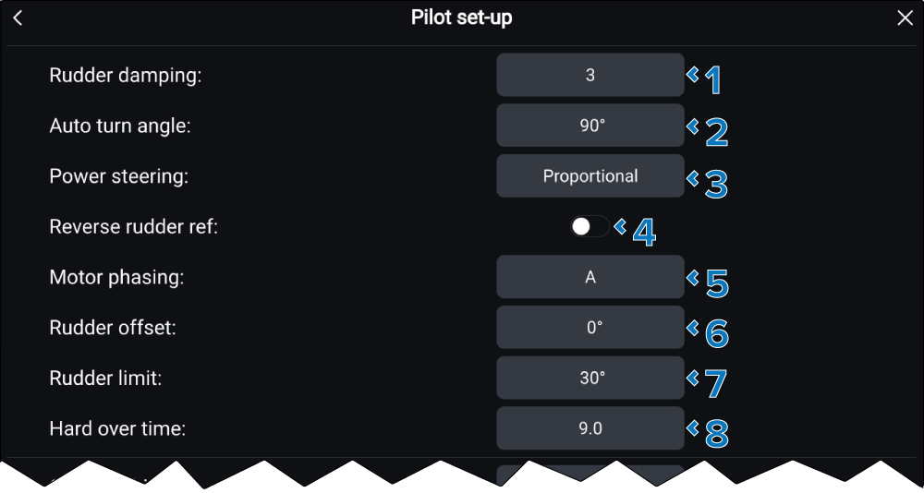Click the back arrow icon
Screen dimensions: 924x493
18,18
